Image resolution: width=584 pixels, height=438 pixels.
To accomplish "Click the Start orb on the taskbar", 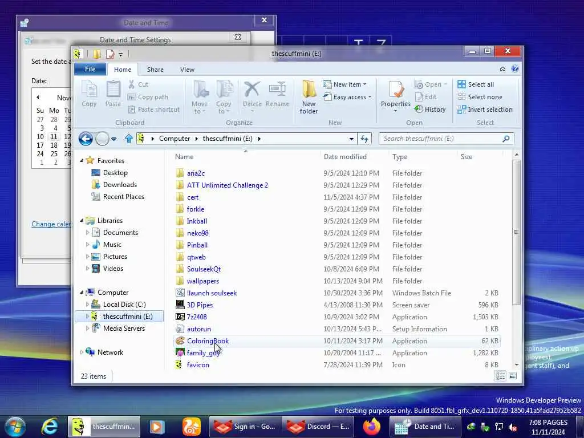I will [15, 427].
